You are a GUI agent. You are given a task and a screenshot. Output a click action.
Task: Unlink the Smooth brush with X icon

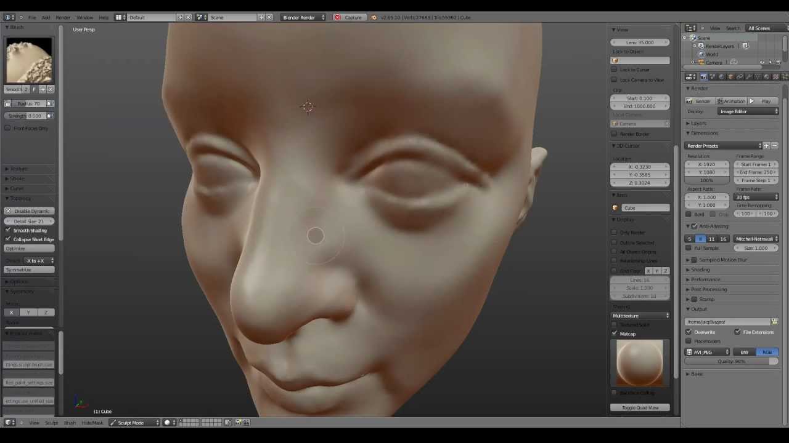click(51, 90)
